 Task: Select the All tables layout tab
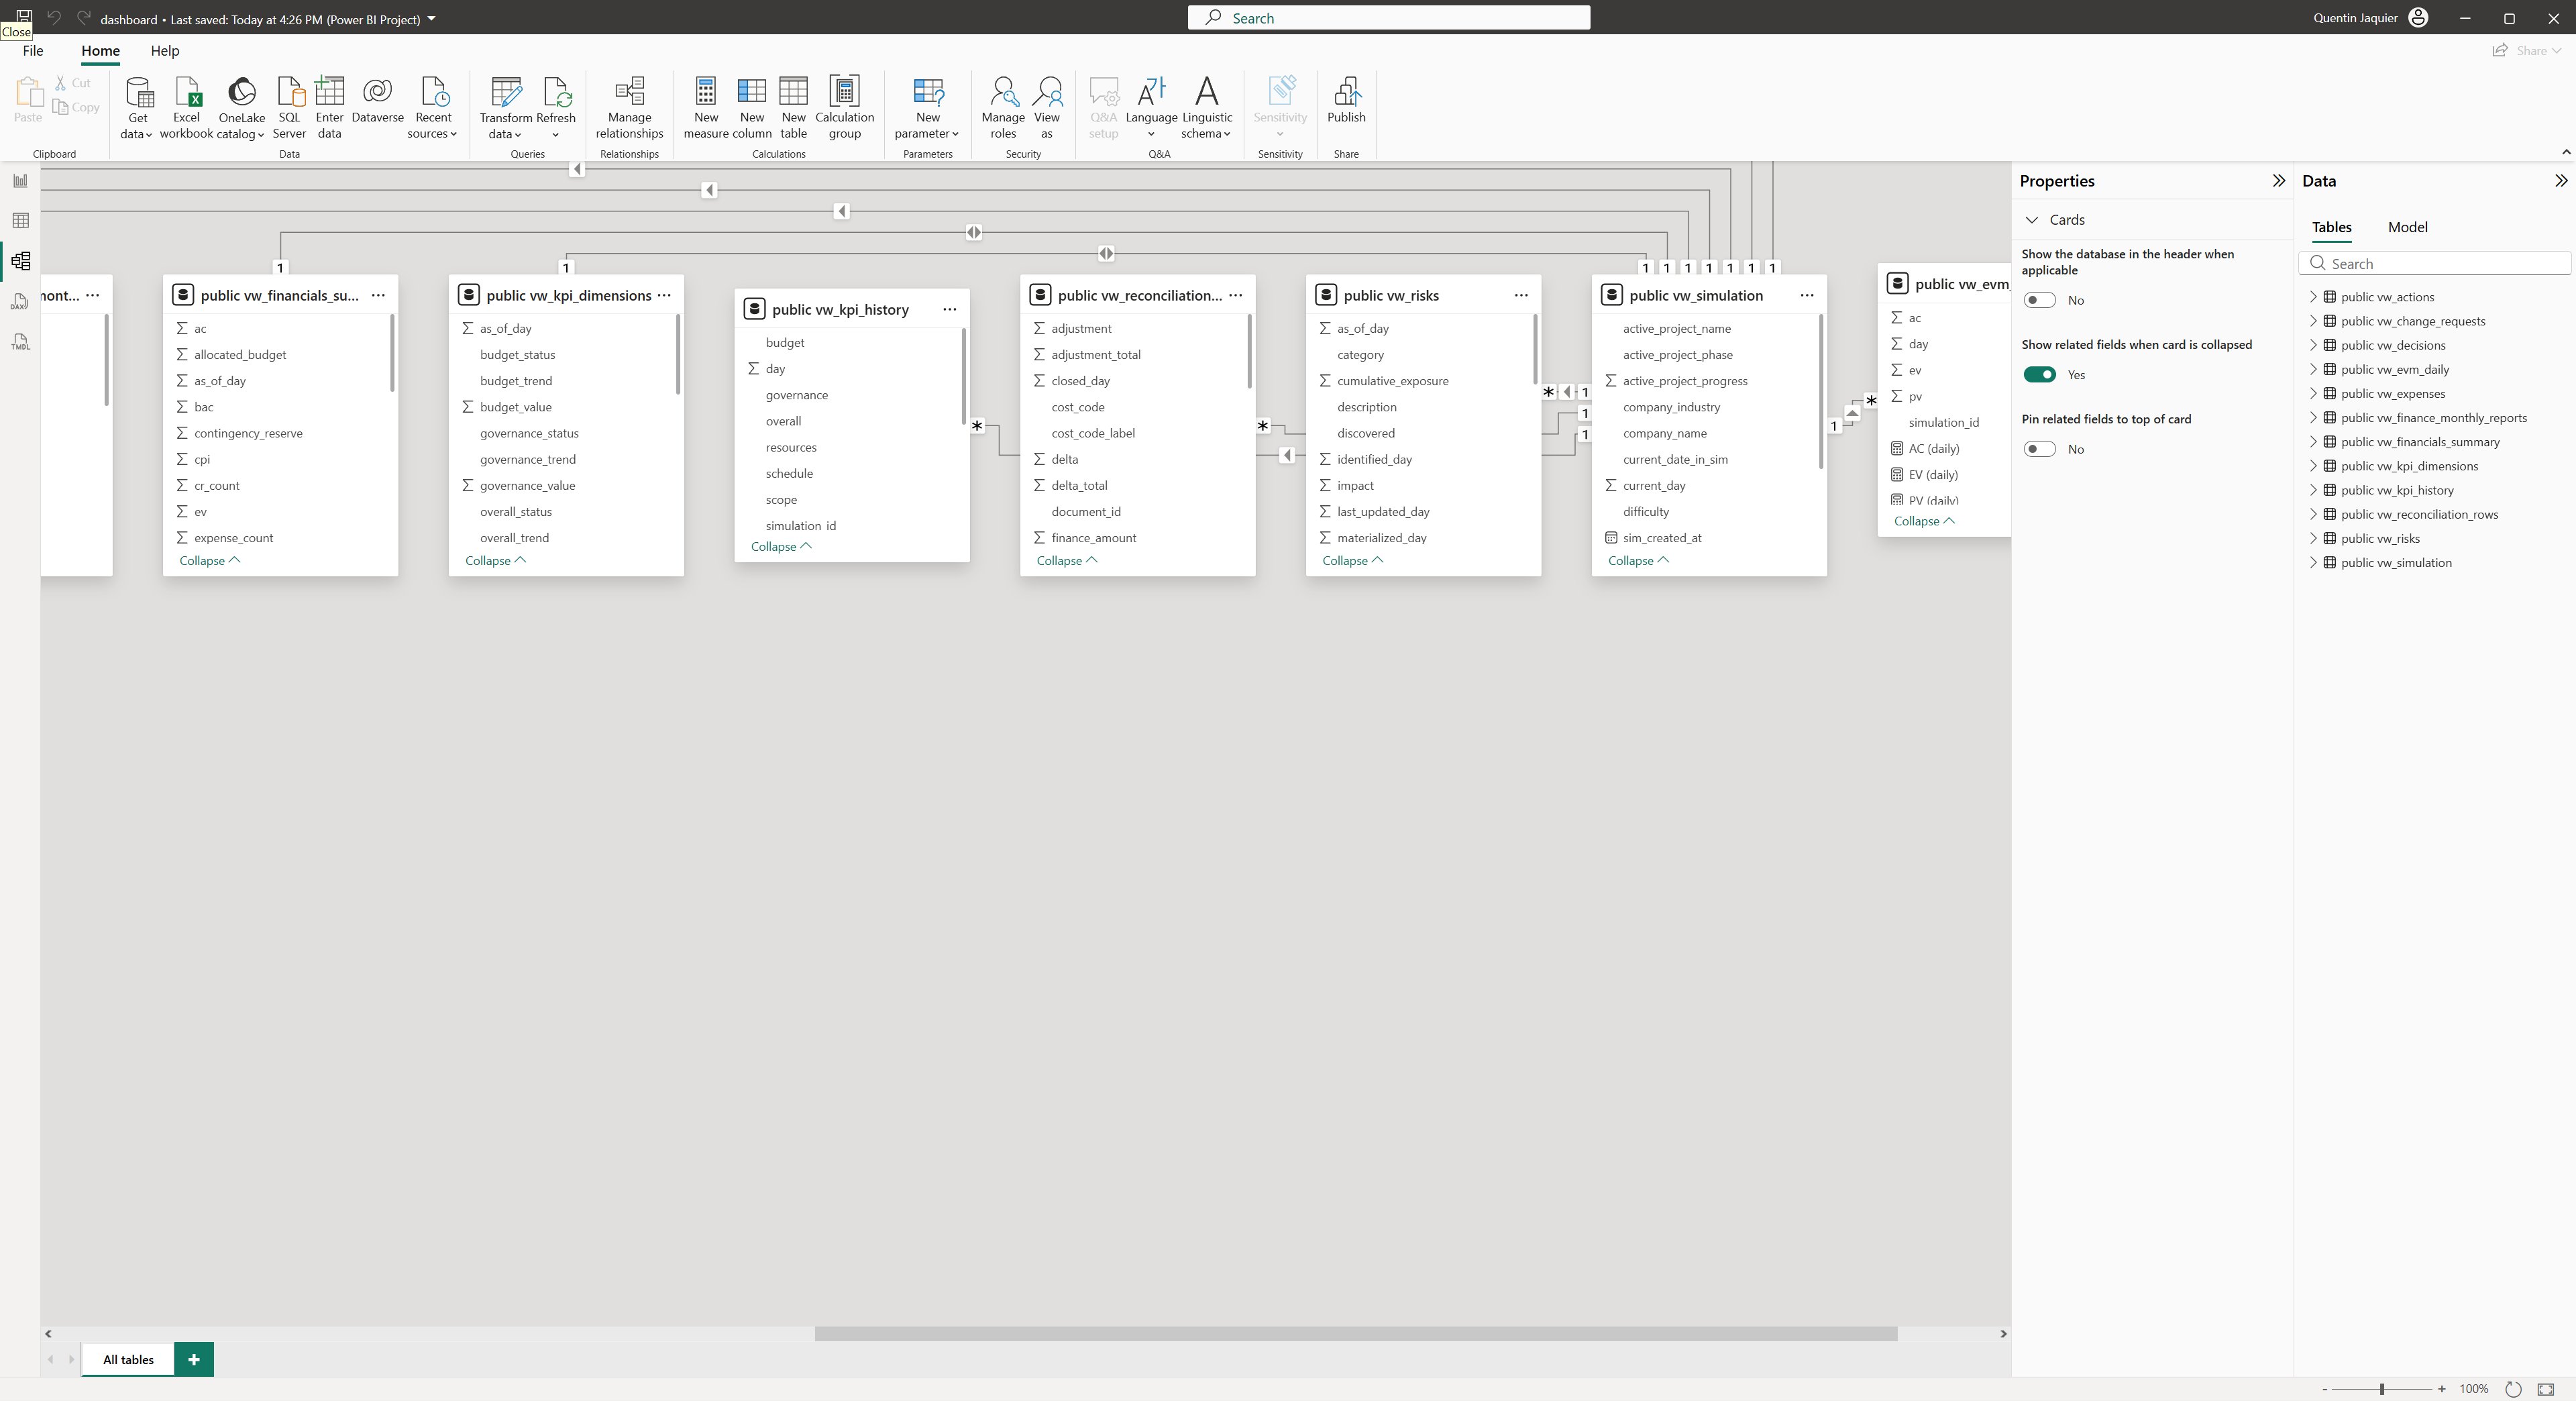pyautogui.click(x=128, y=1360)
